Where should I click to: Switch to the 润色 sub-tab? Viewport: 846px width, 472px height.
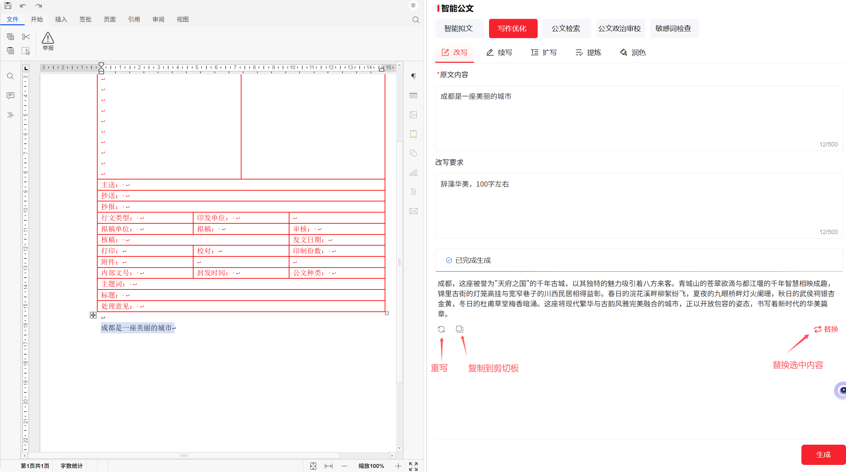pyautogui.click(x=633, y=53)
